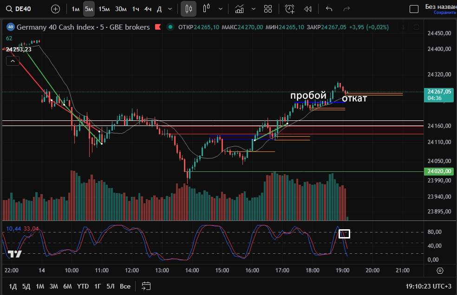Select the YTD date range
Viewport: 457px width, 295px height.
pos(83,286)
